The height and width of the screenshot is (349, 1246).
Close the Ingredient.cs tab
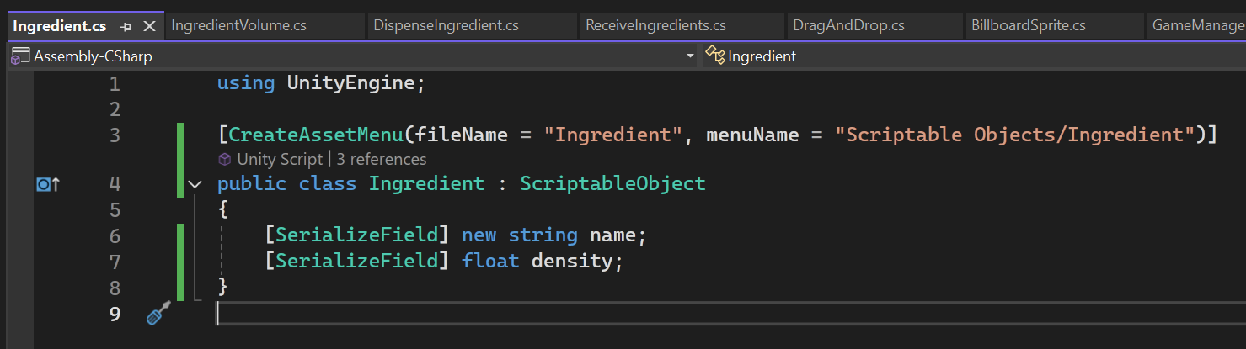pyautogui.click(x=149, y=26)
